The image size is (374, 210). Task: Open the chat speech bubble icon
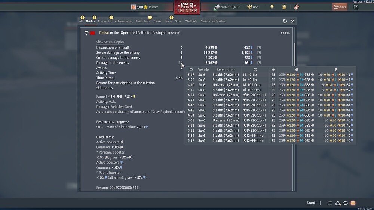click(x=345, y=203)
